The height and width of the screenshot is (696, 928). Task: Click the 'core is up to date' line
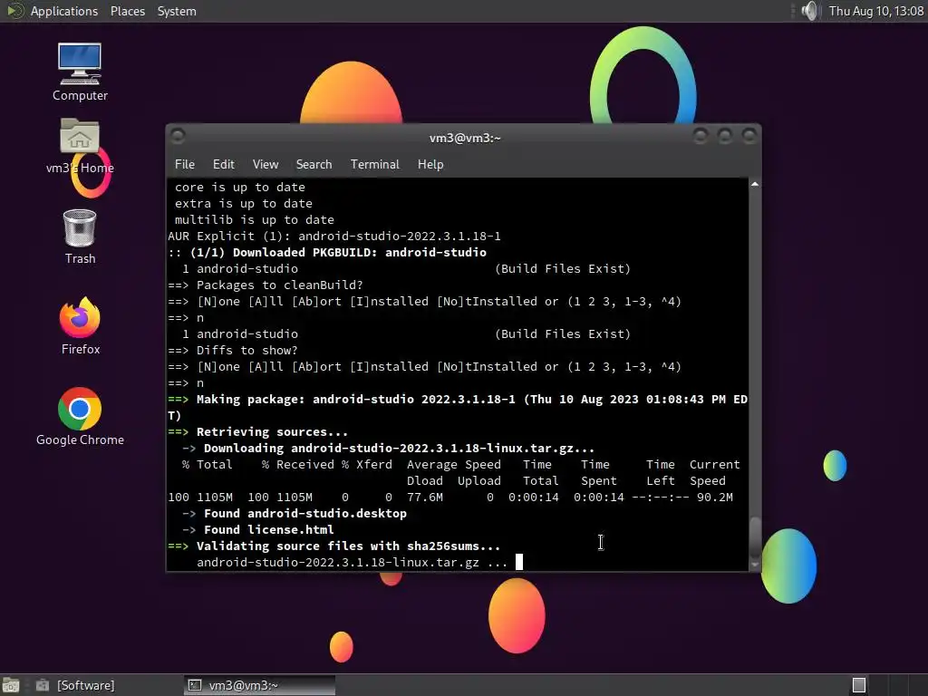(x=239, y=187)
